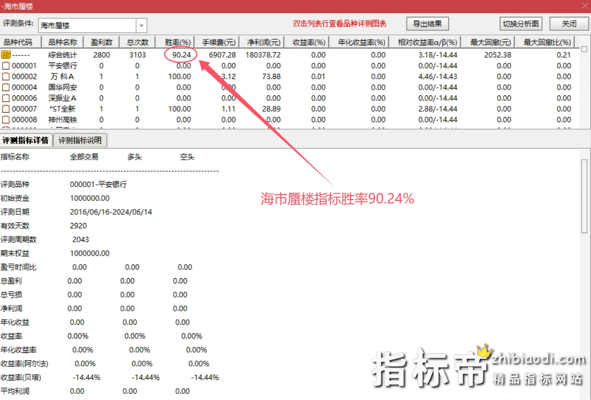Click the 多头 column label
Viewport: 591px width, 400px height.
(135, 157)
